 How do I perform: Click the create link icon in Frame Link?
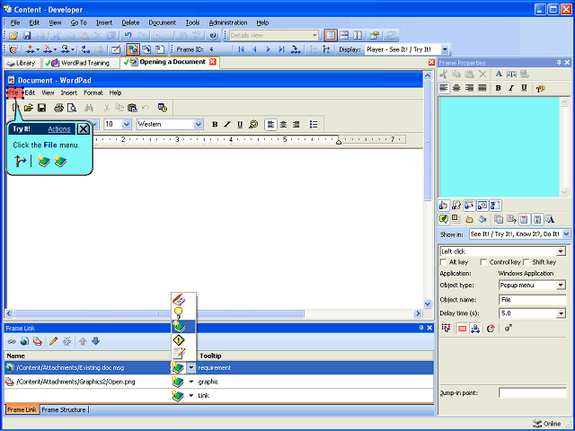12,341
